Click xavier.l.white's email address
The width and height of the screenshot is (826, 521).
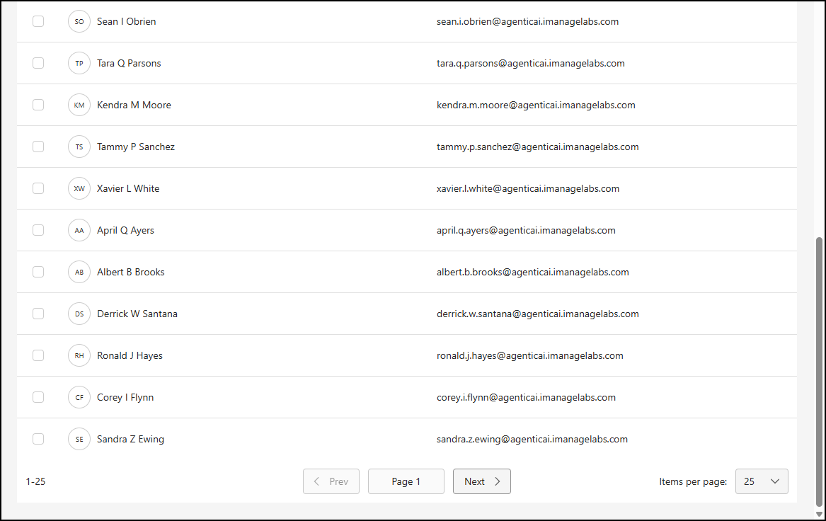click(528, 188)
